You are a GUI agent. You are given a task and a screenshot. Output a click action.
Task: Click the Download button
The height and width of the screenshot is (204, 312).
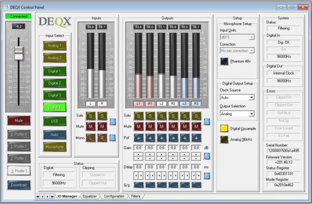click(19, 185)
